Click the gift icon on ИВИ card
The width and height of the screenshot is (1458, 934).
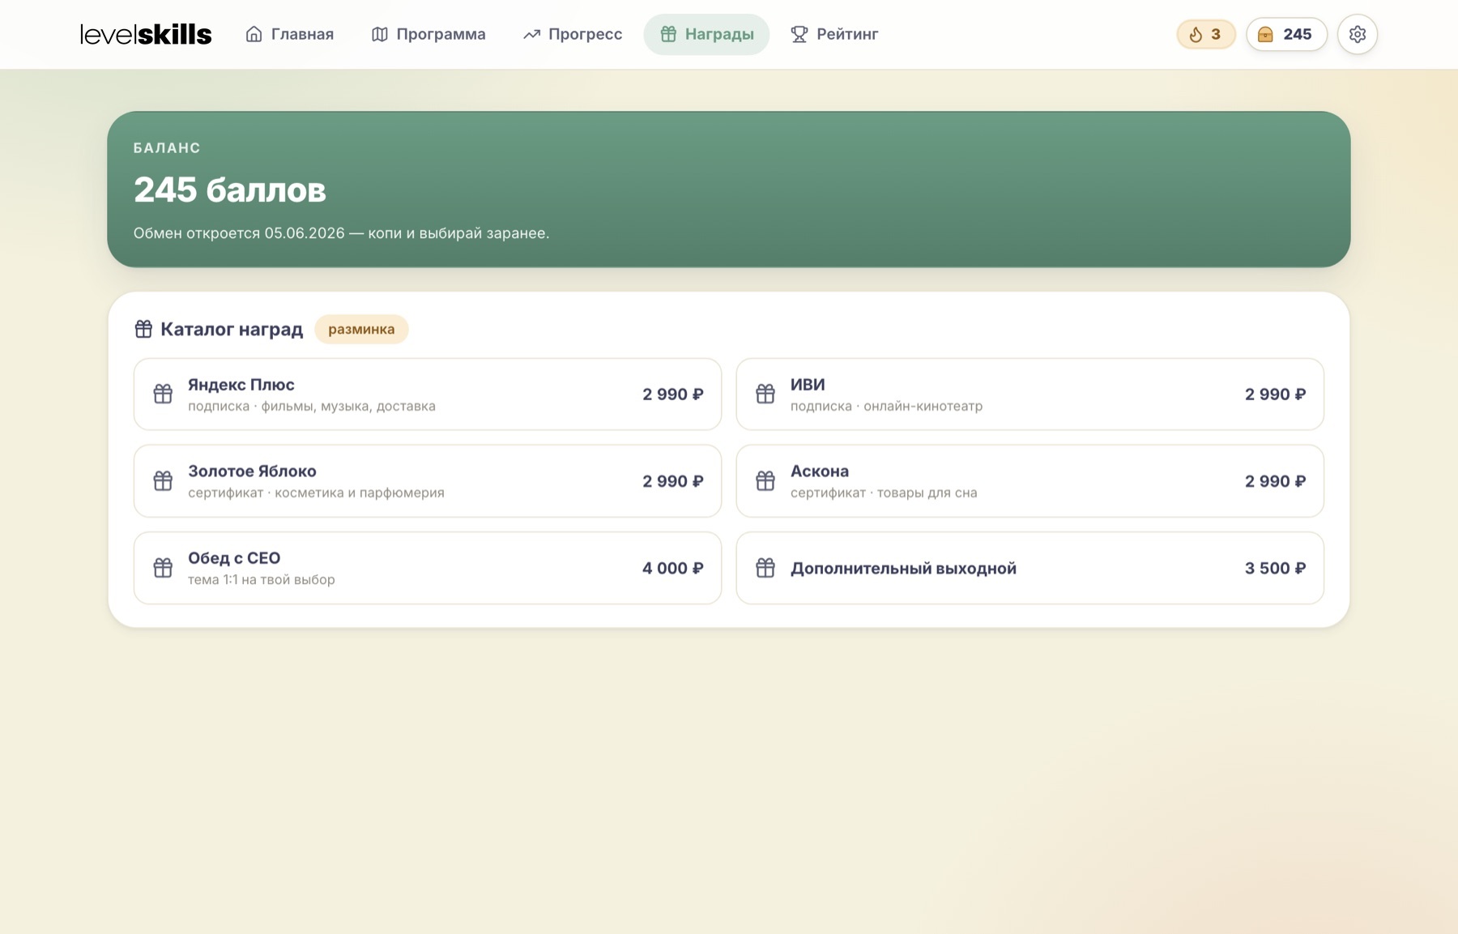coord(765,394)
